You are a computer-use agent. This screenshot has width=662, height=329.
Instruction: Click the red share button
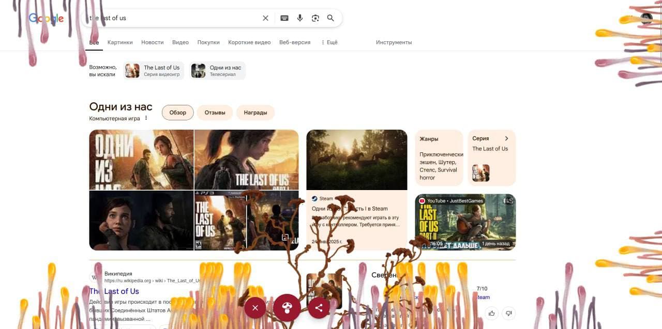pyautogui.click(x=319, y=308)
